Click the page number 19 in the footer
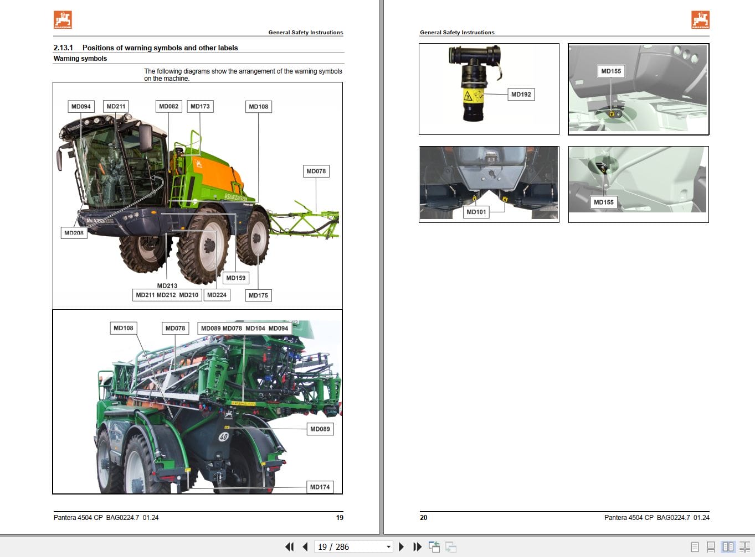The width and height of the screenshot is (755, 557). tap(340, 518)
